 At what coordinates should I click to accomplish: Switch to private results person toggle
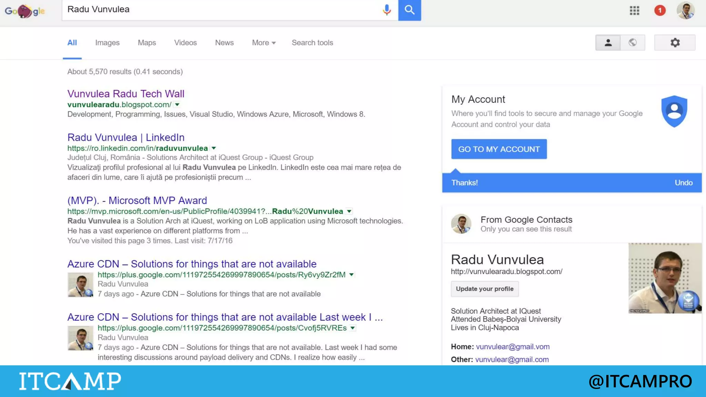[x=608, y=42]
